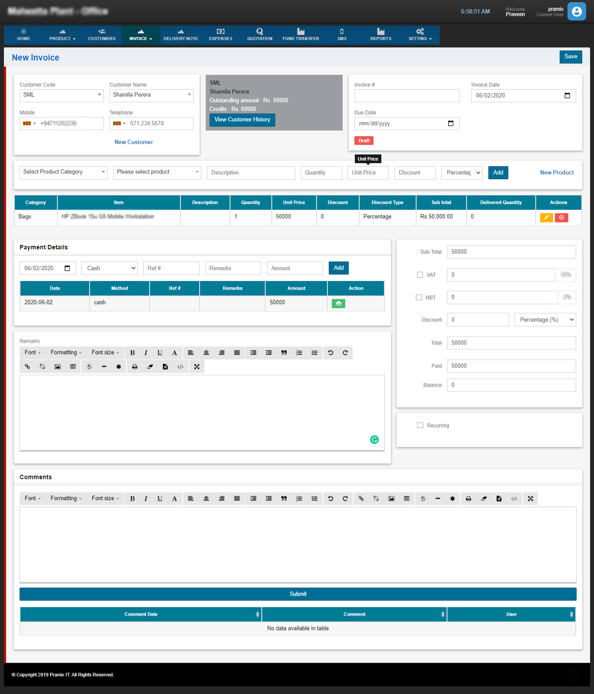Open the discount type dropdown beside Add product

point(462,173)
